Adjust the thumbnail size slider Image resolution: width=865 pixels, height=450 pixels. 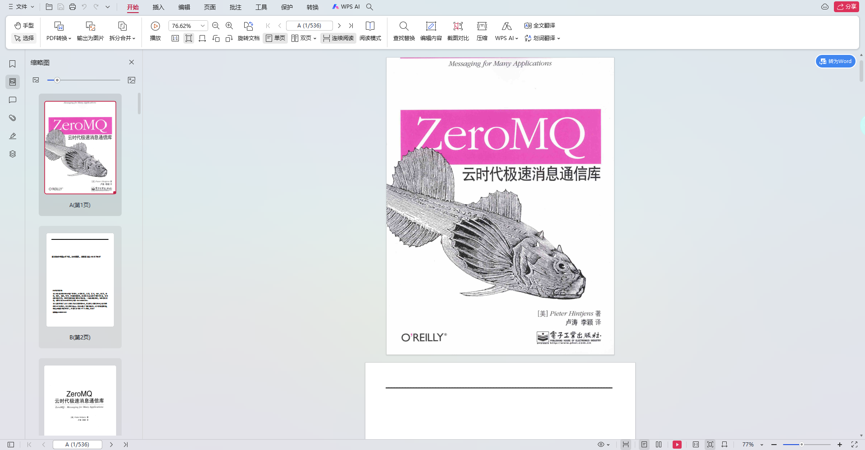(57, 80)
